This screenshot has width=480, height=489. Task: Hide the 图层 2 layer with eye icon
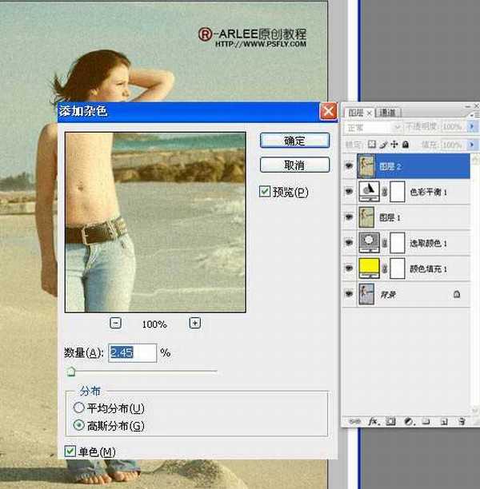coord(348,166)
